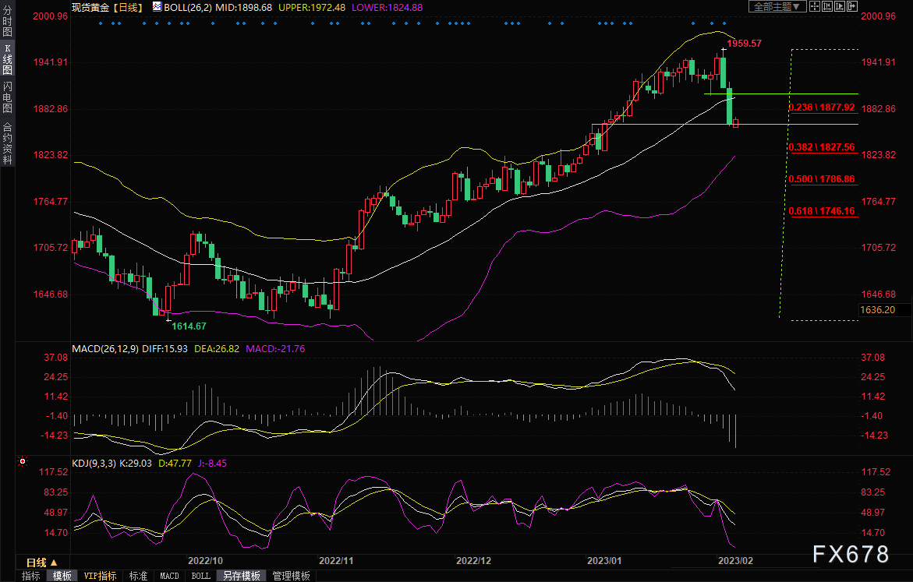Click the pop-out panel arrow icon
The width and height of the screenshot is (913, 582).
coord(852,6)
